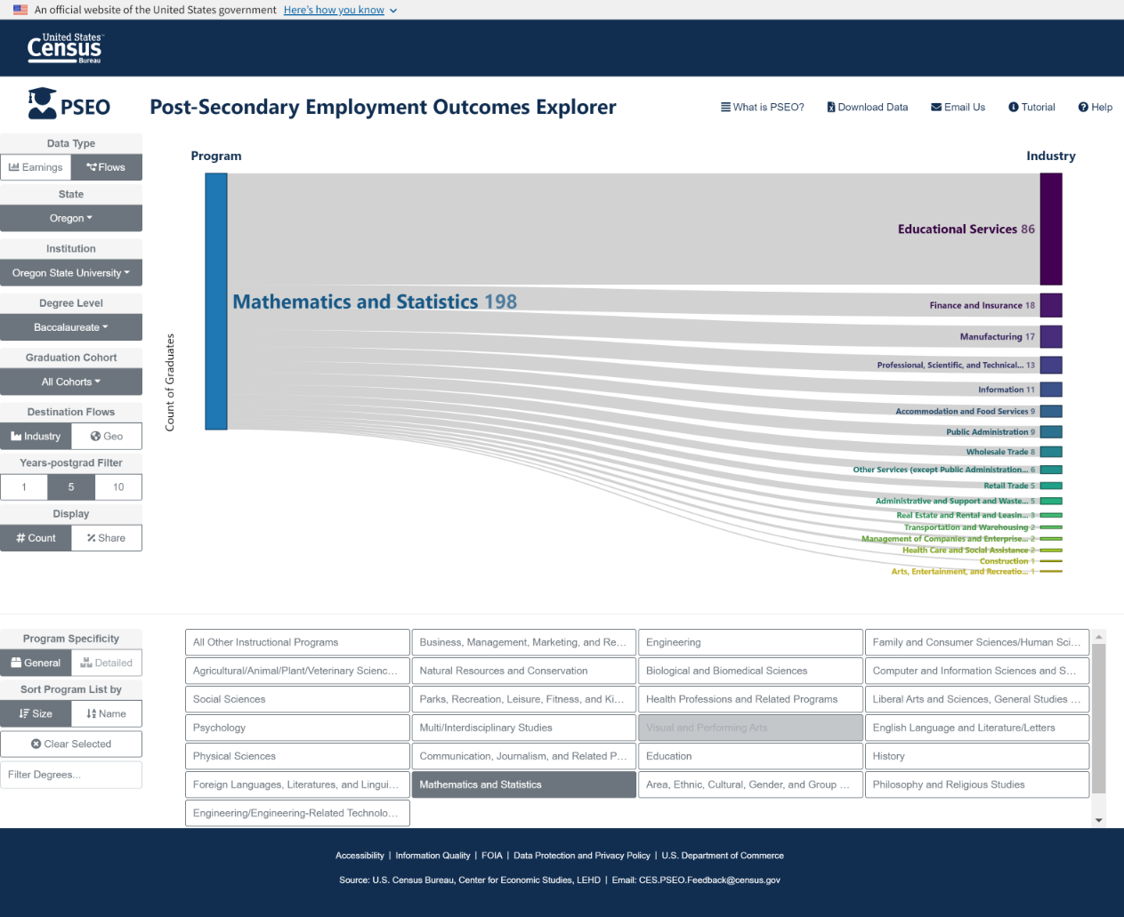Open the Oregon state dropdown
The height and width of the screenshot is (917, 1124).
point(71,219)
